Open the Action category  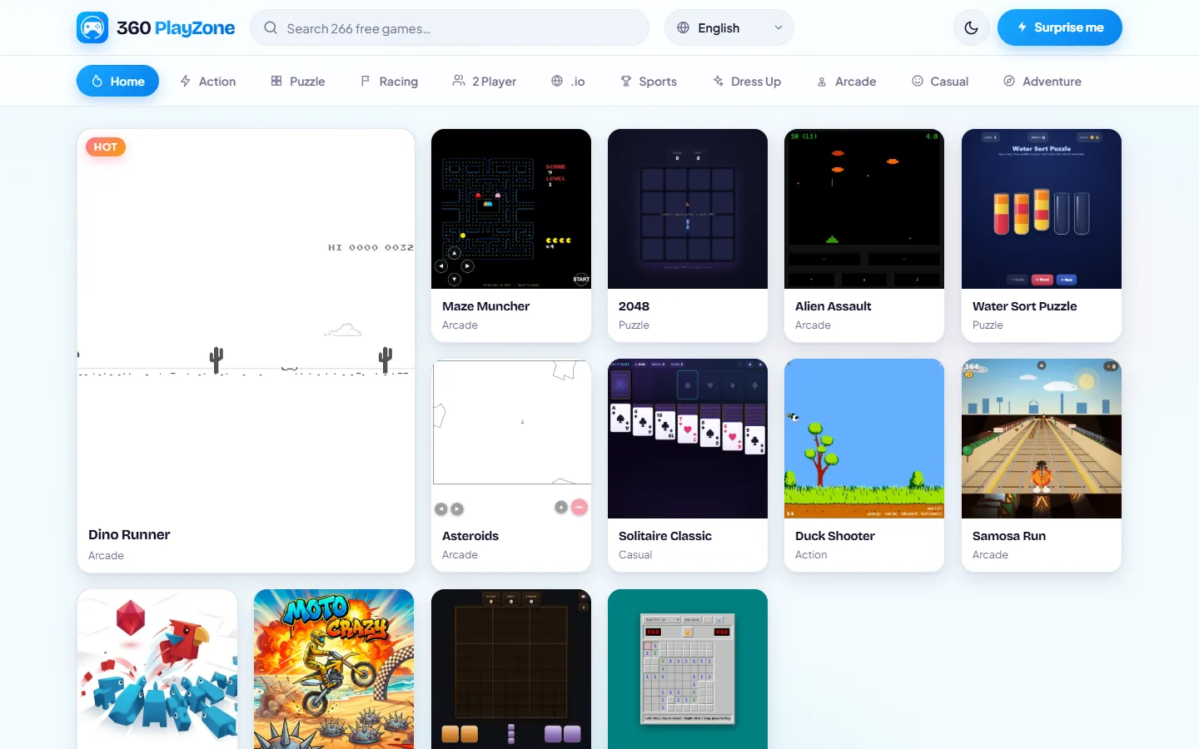(x=208, y=81)
